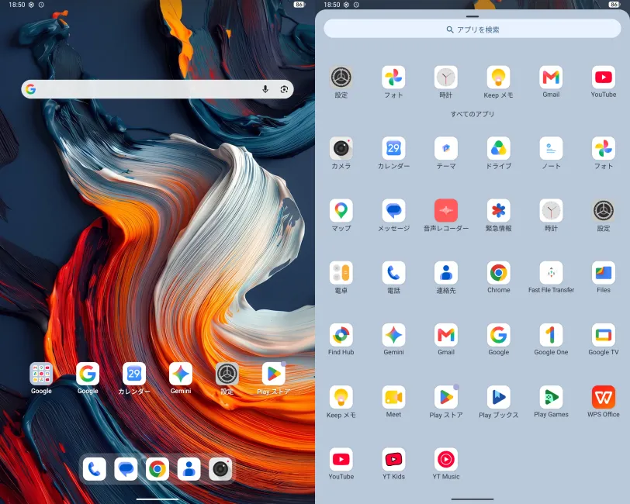Viewport: 630px width, 504px height.
Task: Open the Files app
Action: [x=603, y=273]
